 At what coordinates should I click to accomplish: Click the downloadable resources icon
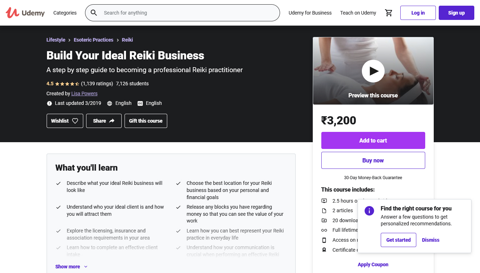324,220
